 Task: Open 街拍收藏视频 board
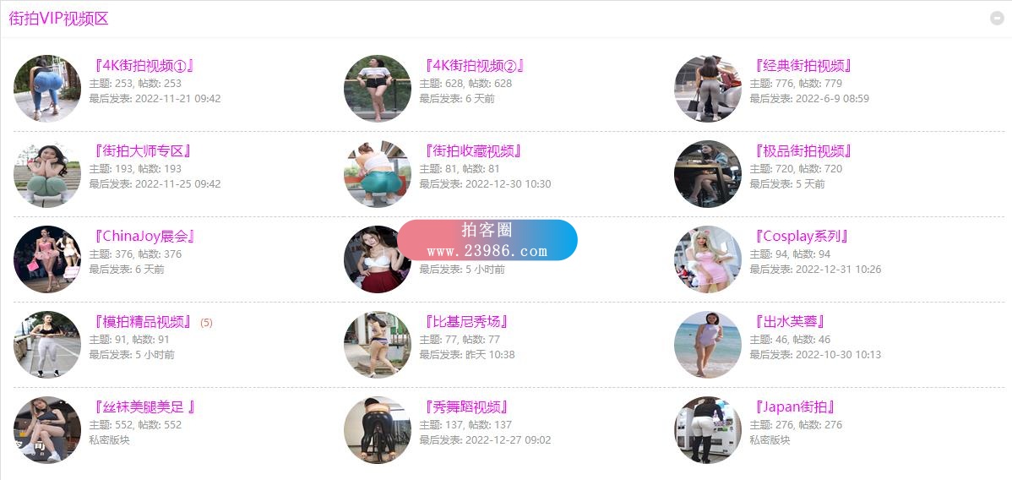pyautogui.click(x=472, y=151)
